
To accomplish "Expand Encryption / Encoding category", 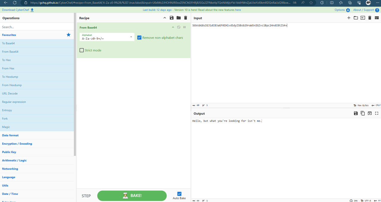I will click(37, 143).
